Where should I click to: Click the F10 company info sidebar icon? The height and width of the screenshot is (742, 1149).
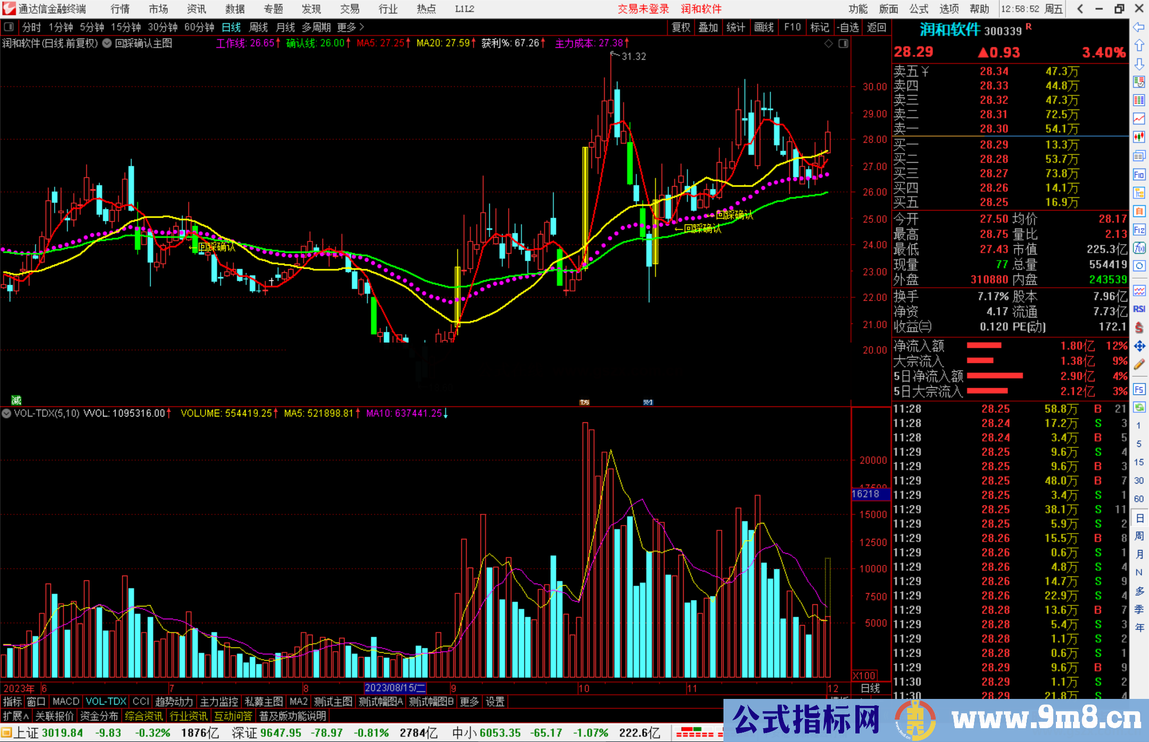coord(1139,174)
